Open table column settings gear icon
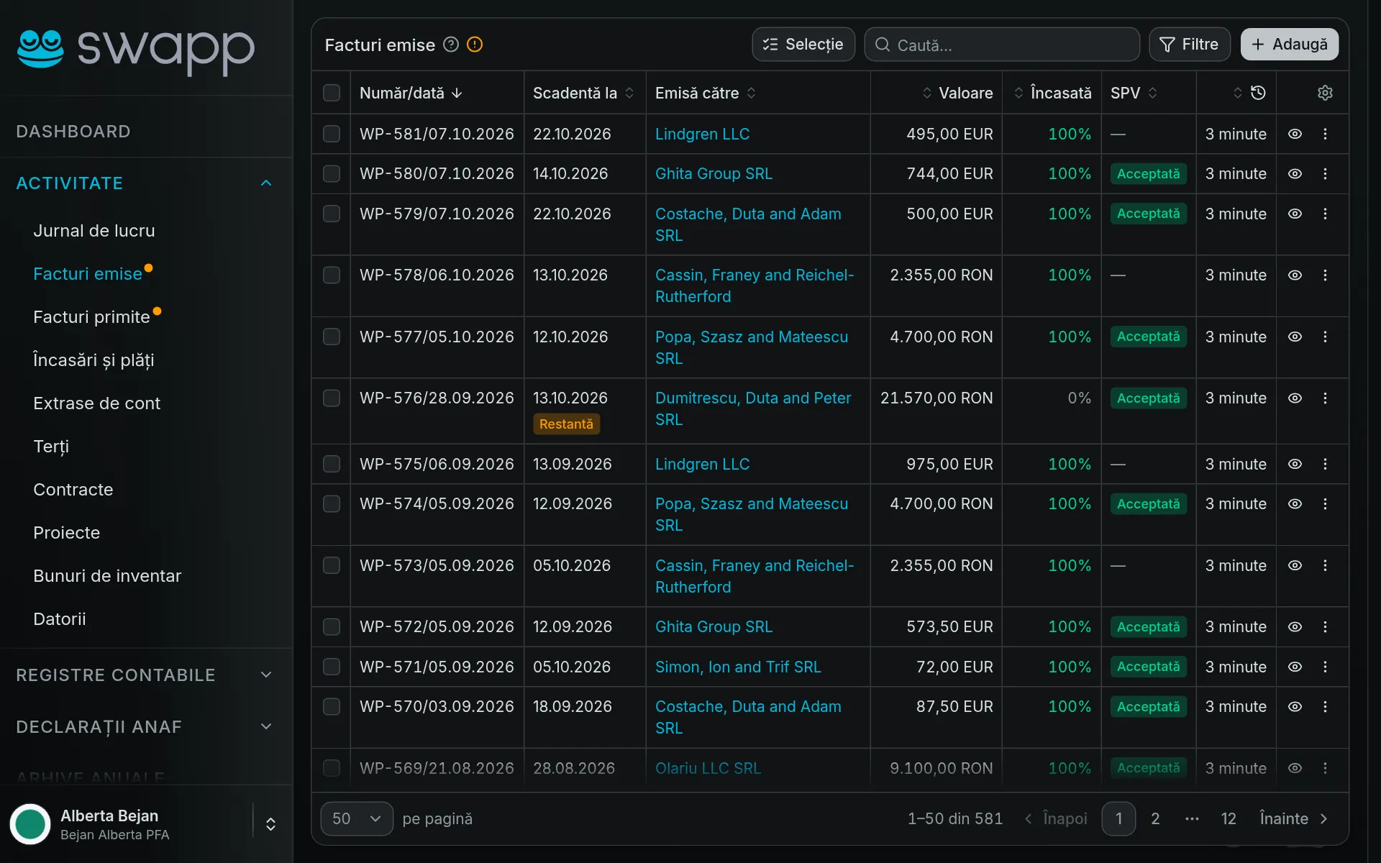 [x=1325, y=93]
